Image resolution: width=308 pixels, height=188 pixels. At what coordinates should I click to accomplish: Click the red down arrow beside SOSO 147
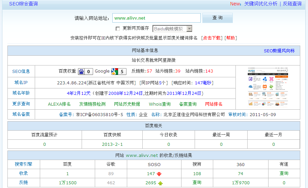[x=159, y=174]
